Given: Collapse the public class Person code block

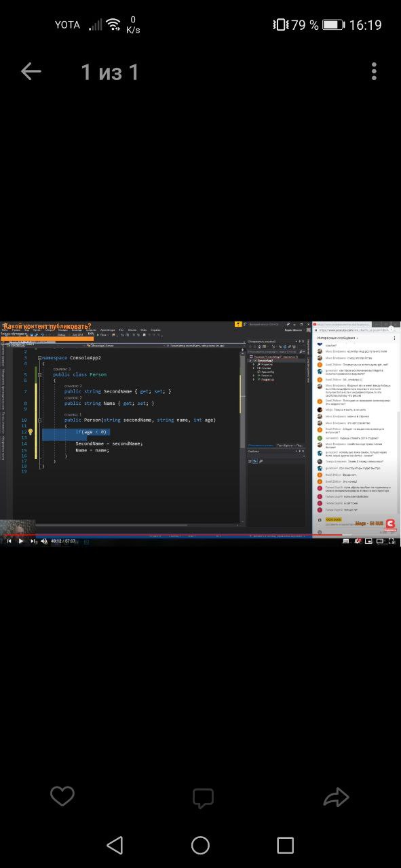Looking at the screenshot, I should click(x=45, y=374).
